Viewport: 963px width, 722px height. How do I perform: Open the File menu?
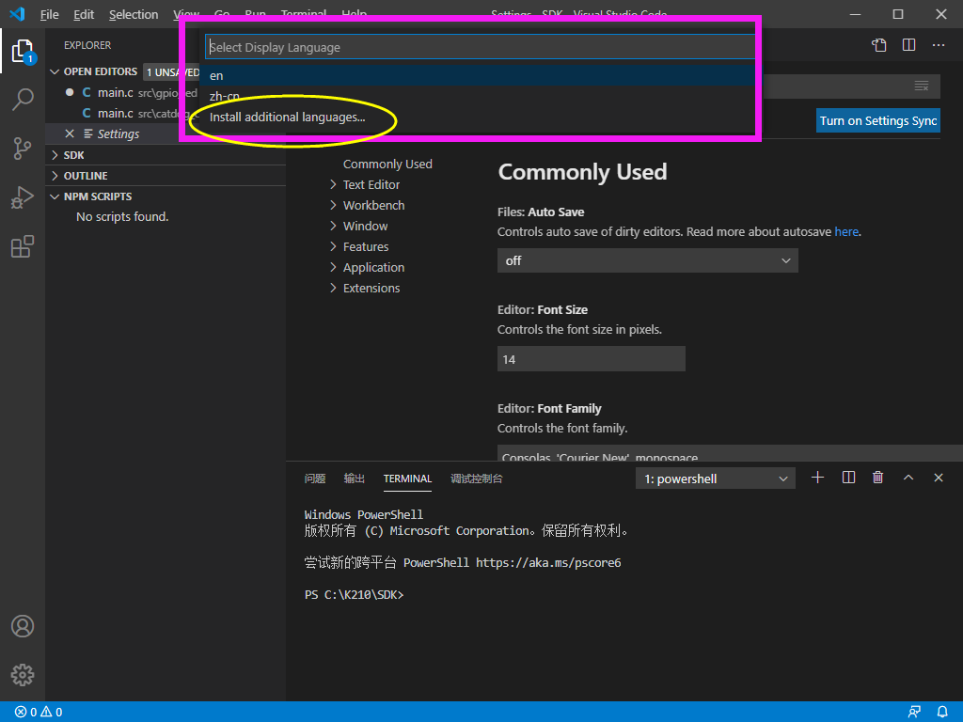(x=49, y=14)
